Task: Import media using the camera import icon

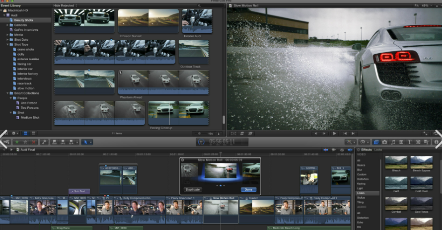Action: point(6,142)
